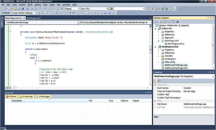The width and height of the screenshot is (216, 130).
Task: Open the Properties Window toolbar icon
Action: 152,9
